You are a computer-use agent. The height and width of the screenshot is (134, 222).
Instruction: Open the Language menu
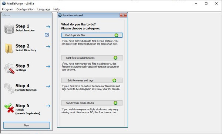coord(44,9)
